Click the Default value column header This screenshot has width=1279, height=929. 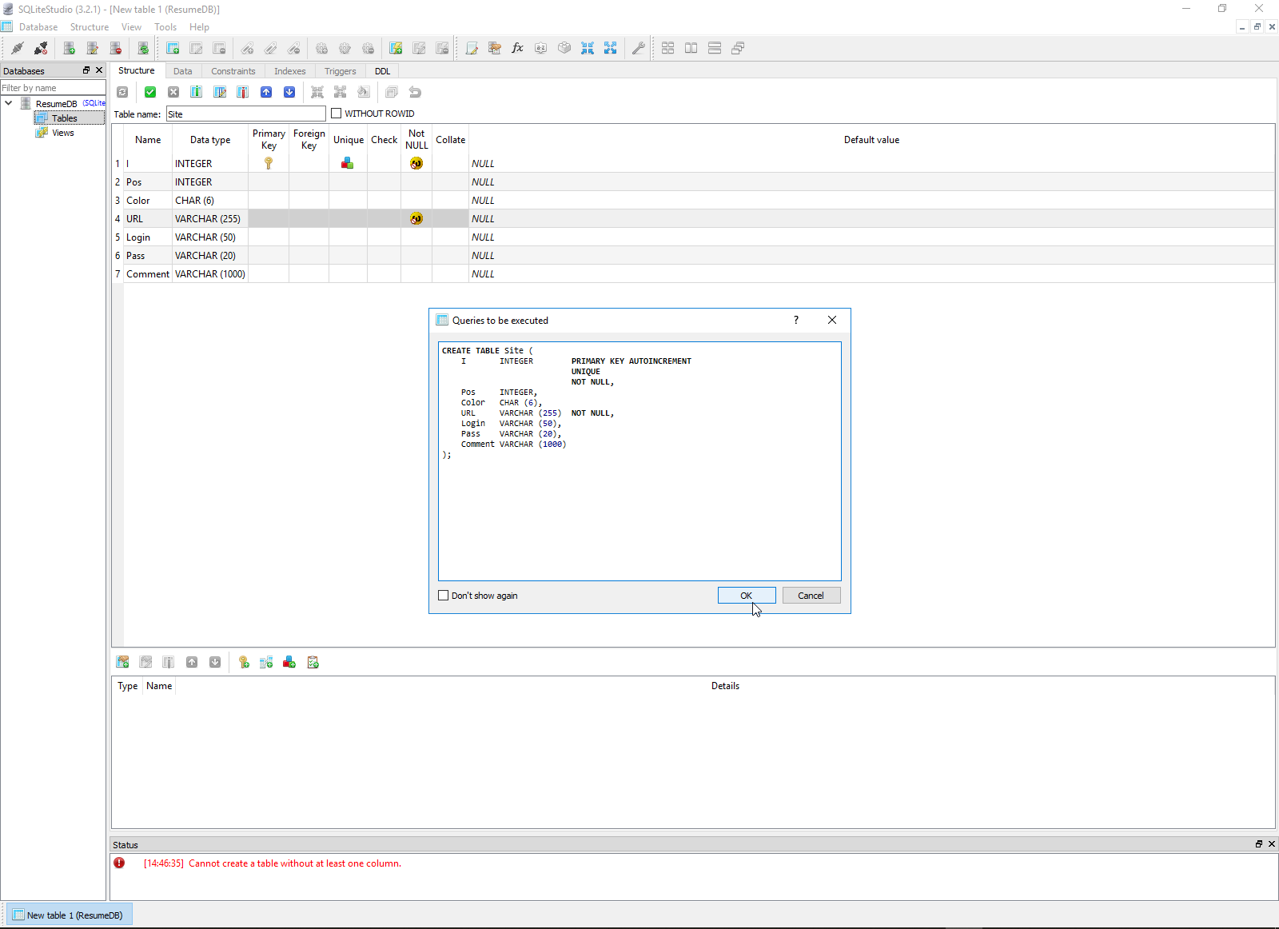point(871,140)
